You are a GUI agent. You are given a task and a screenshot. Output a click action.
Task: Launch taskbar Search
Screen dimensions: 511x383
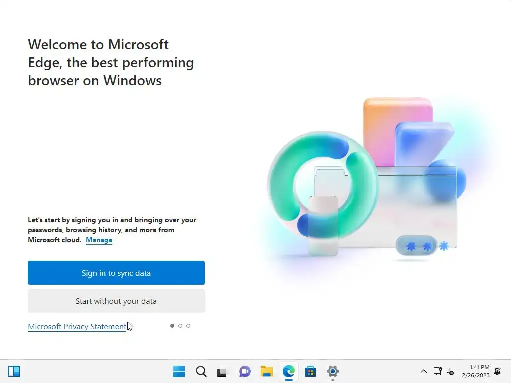[201, 371]
